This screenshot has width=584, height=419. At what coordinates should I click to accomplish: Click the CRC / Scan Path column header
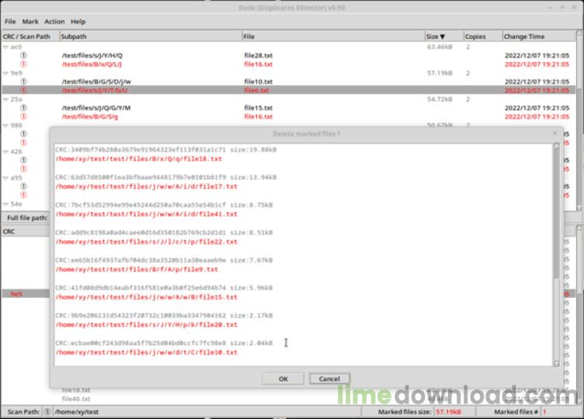click(30, 36)
